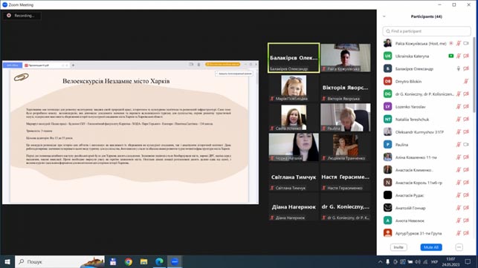This screenshot has width=478, height=268.
Task: Open File Explorer from the taskbar
Action: [144, 261]
